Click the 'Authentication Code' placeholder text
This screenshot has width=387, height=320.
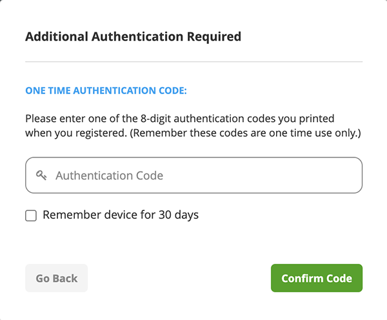(x=109, y=175)
